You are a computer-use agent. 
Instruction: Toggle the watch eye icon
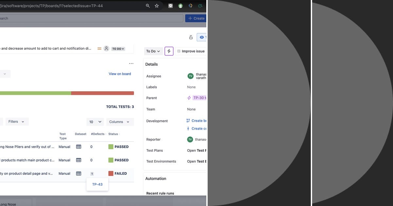coord(202,37)
